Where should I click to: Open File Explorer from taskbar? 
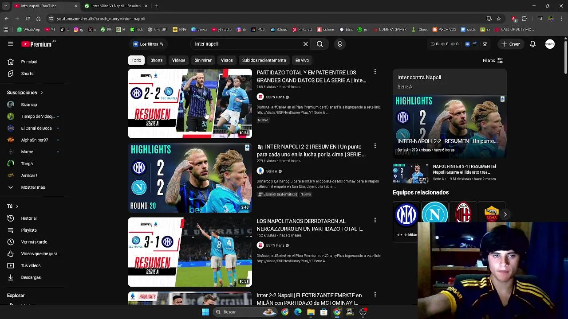click(311, 312)
